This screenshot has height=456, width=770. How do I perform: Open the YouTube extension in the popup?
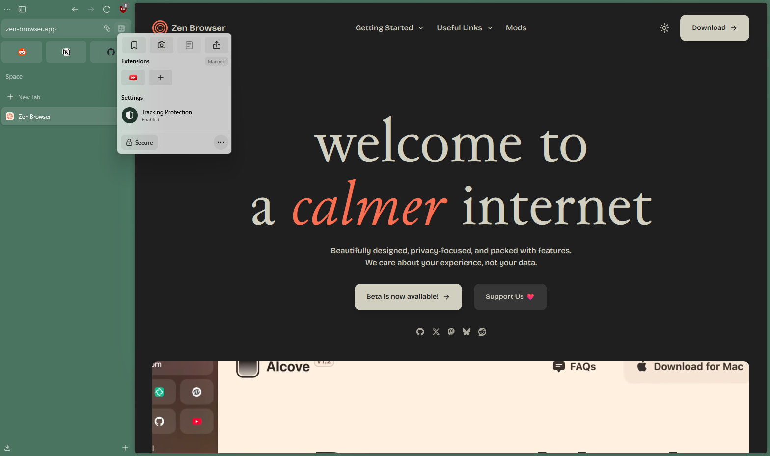pyautogui.click(x=133, y=78)
